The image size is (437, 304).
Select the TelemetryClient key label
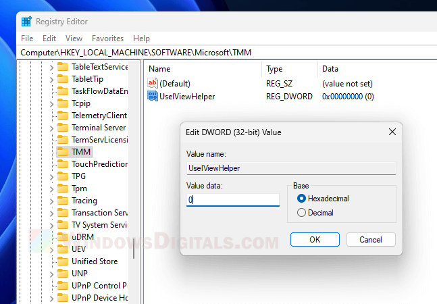coord(99,116)
